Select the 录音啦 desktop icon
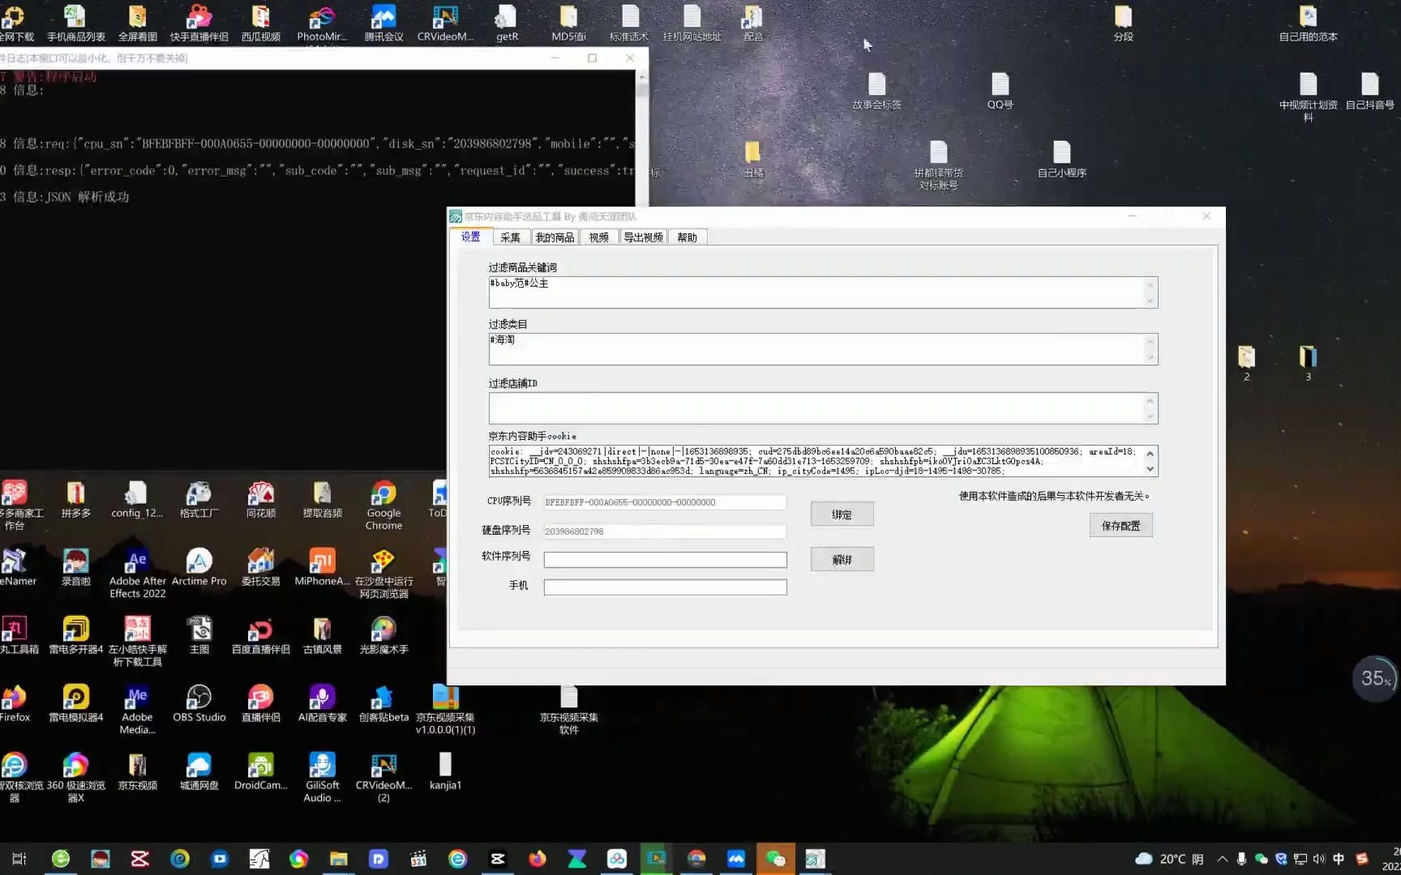The height and width of the screenshot is (875, 1401). (x=75, y=567)
